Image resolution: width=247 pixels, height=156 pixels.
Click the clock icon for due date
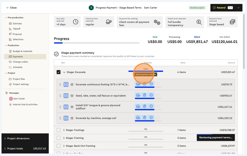point(76,22)
